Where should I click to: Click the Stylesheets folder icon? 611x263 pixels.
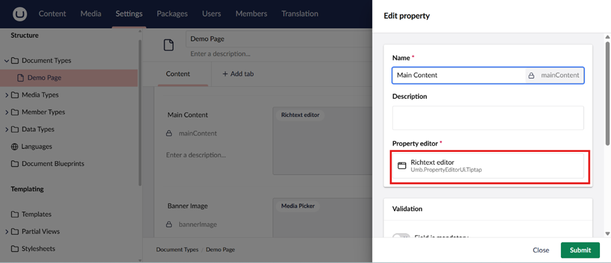tap(15, 249)
